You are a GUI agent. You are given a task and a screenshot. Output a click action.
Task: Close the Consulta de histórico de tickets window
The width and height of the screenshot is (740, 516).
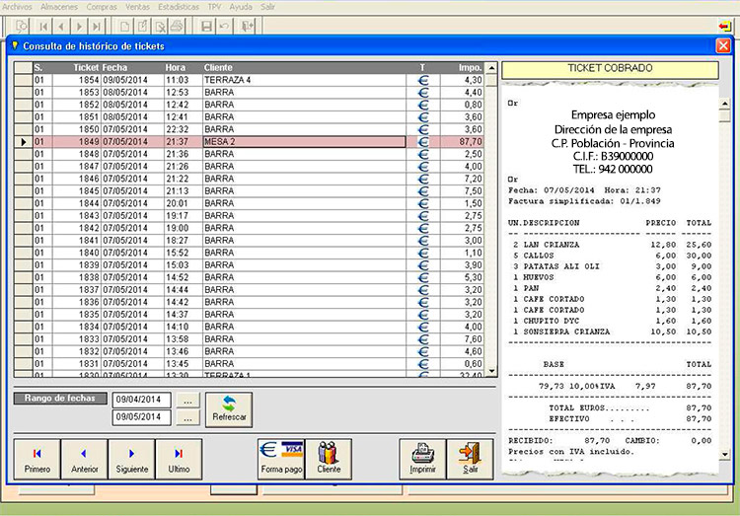point(723,45)
